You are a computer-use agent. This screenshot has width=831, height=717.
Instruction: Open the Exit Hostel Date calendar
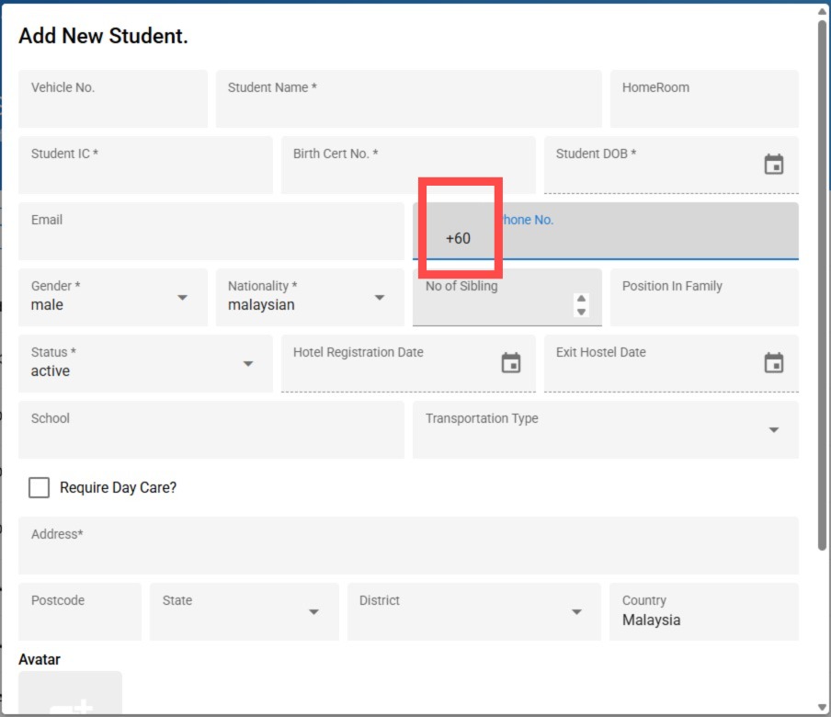pos(774,363)
